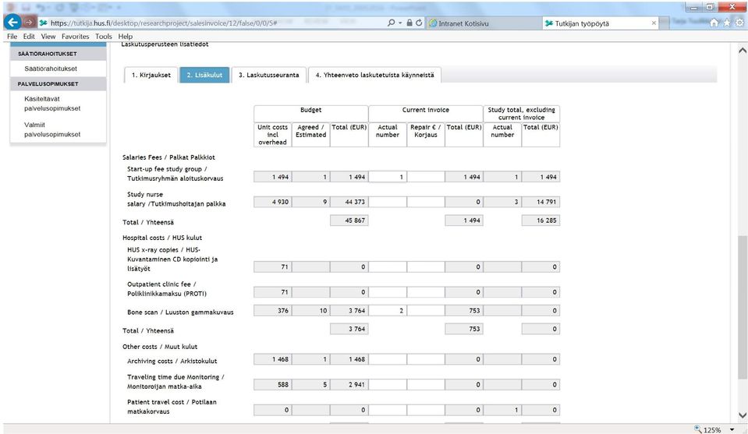Viewport: 748px width, 434px height.
Task: Open the Favorites menu
Action: click(76, 36)
